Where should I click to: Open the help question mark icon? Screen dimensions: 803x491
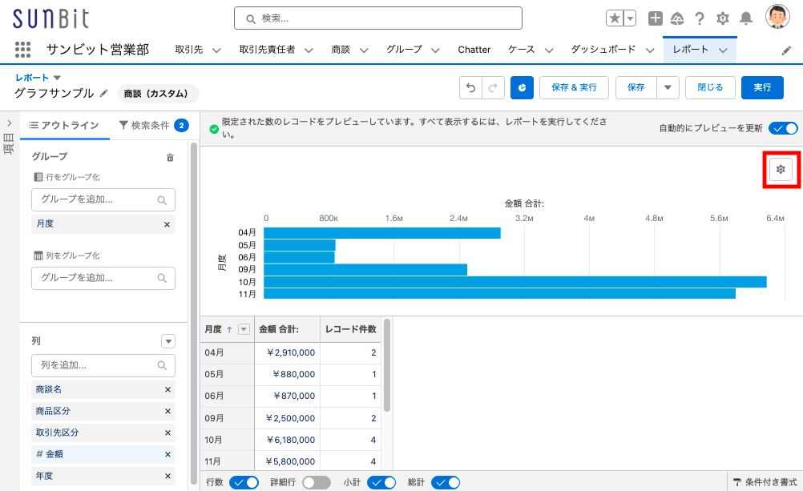tap(700, 18)
